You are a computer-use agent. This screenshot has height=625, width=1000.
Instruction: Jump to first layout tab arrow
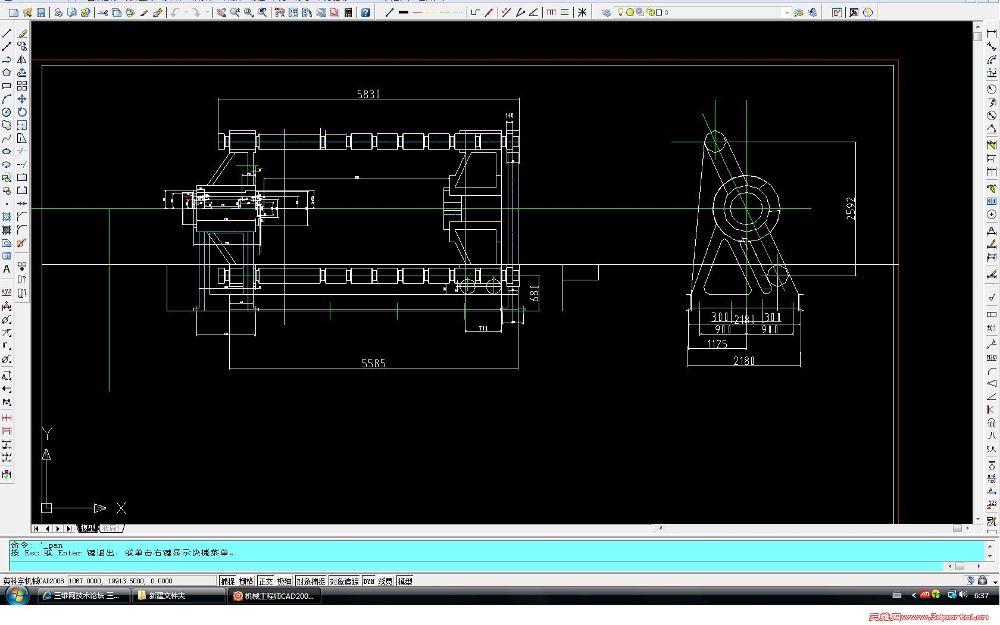[36, 528]
